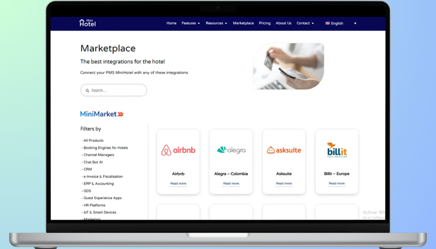Click the Alegra – Colombia card title
436x249 pixels.
coord(231,174)
